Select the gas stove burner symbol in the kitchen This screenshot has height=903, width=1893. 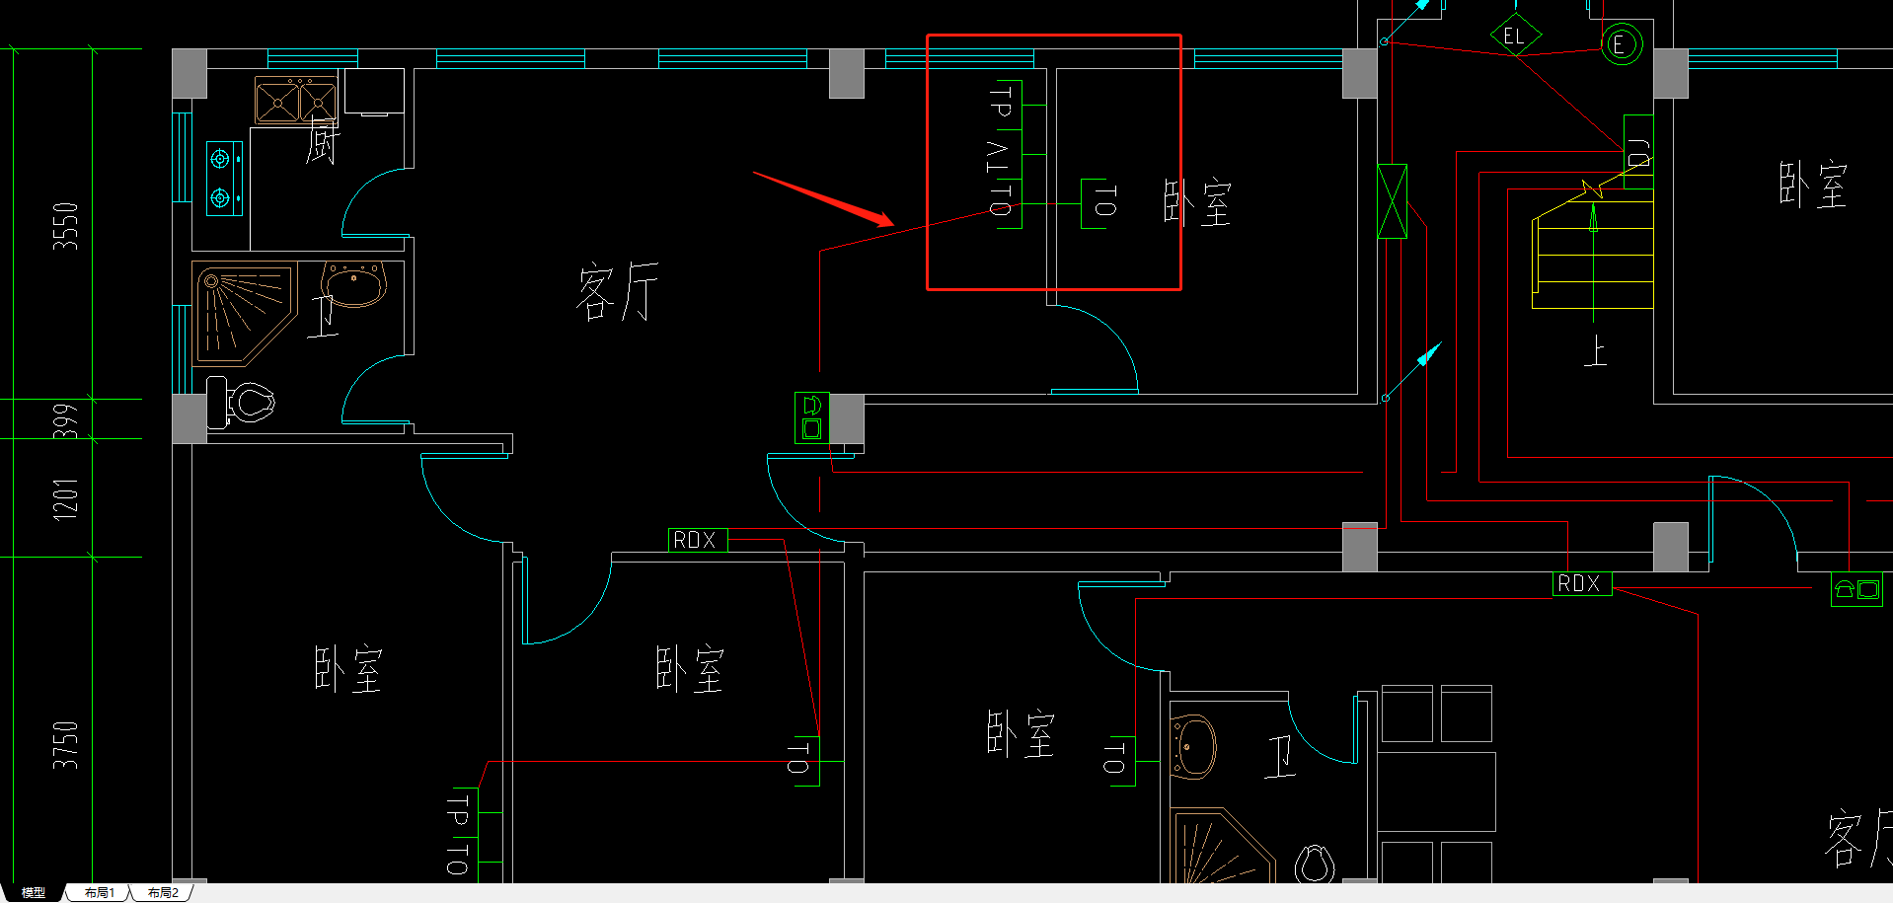coord(223,179)
